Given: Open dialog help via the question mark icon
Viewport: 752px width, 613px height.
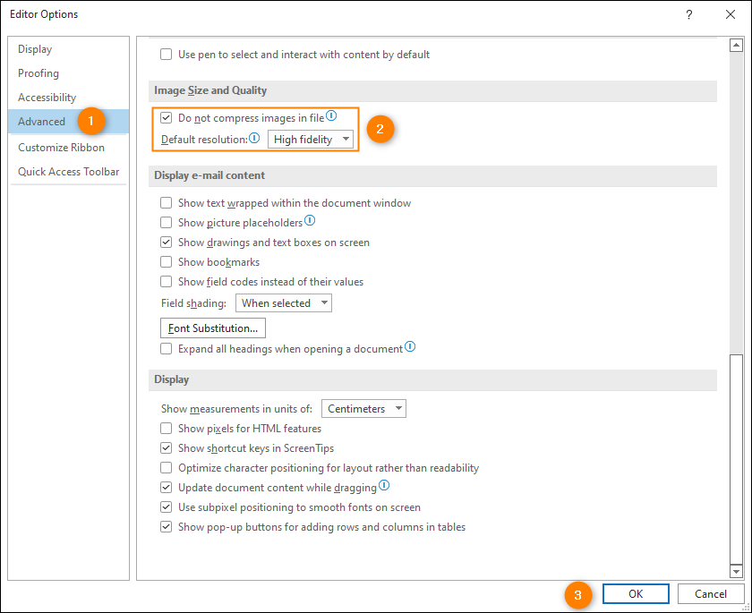Looking at the screenshot, I should pyautogui.click(x=688, y=14).
